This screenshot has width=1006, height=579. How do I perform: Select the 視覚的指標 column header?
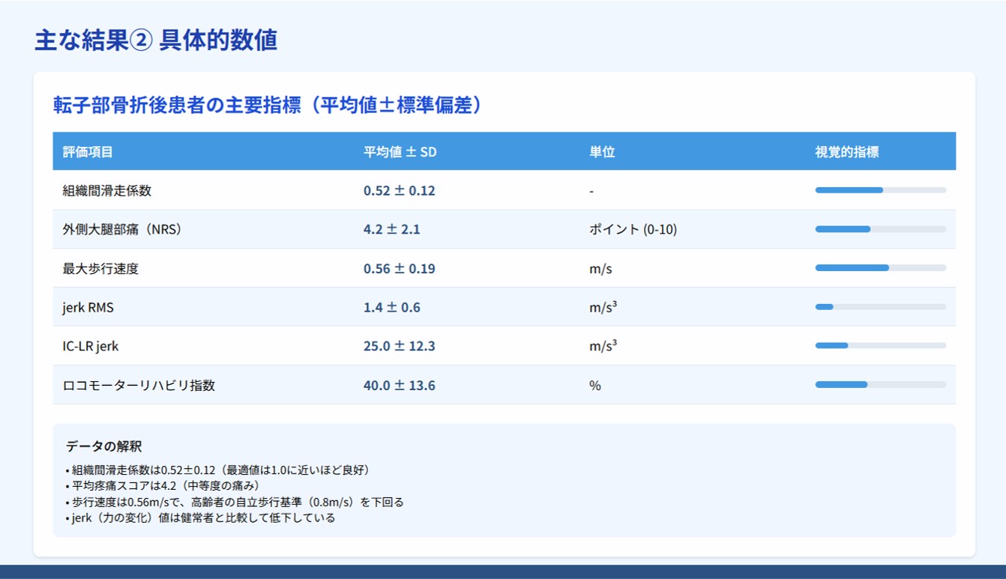[x=846, y=152]
